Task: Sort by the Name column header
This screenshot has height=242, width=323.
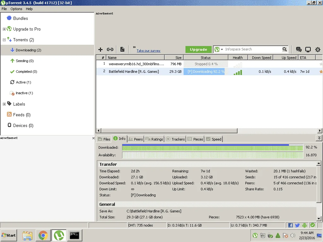Action: click(135, 58)
